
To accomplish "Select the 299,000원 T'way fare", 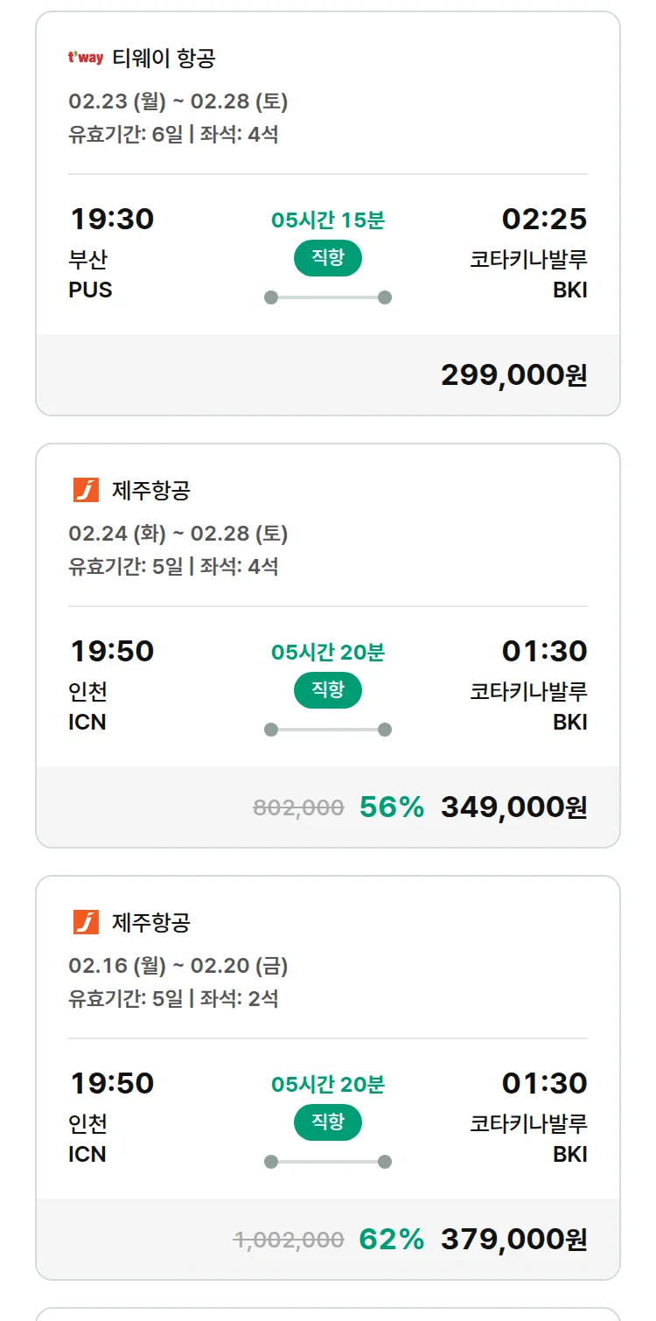I will click(513, 375).
